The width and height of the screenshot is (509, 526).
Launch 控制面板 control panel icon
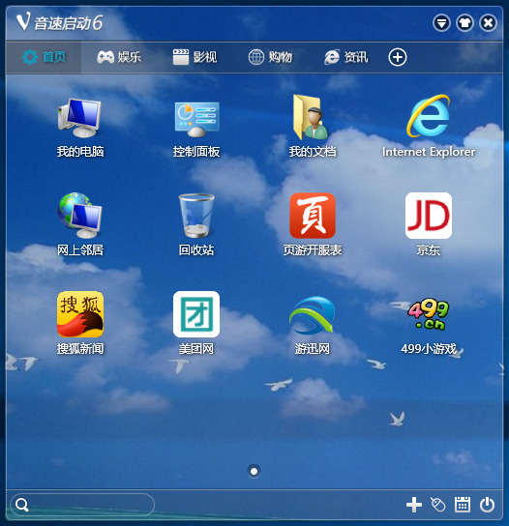coord(196,119)
